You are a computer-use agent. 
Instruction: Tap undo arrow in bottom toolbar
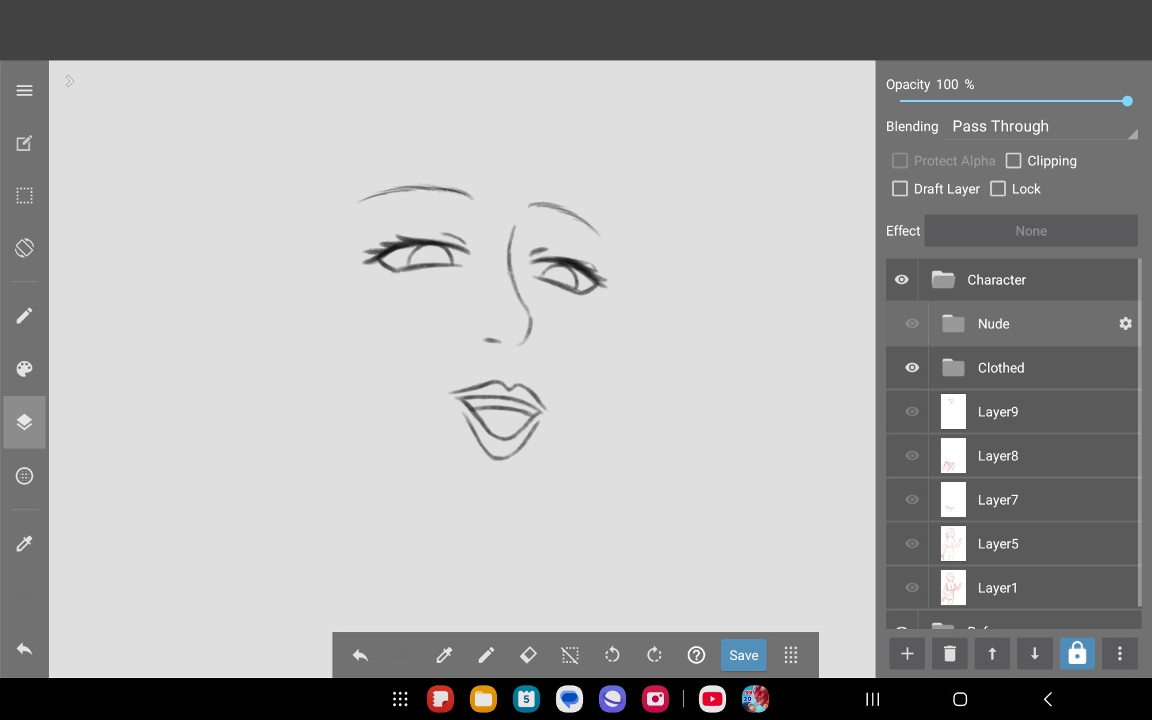pyautogui.click(x=361, y=655)
